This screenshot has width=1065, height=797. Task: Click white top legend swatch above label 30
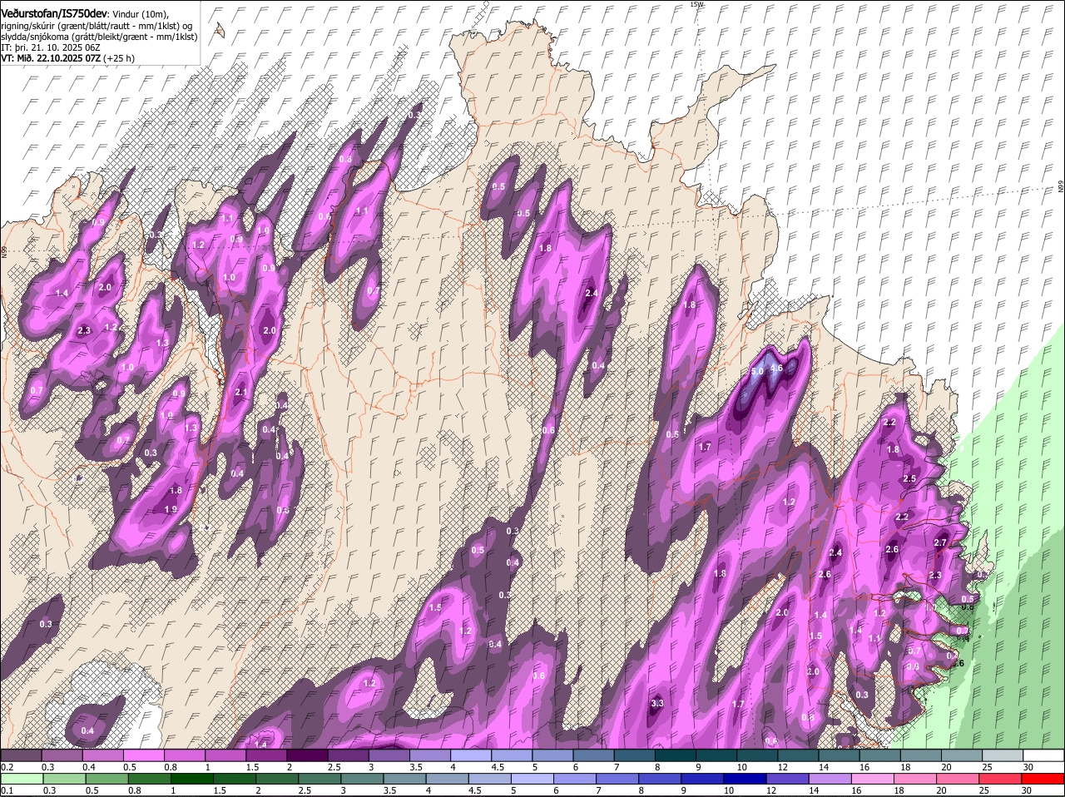tap(1044, 755)
